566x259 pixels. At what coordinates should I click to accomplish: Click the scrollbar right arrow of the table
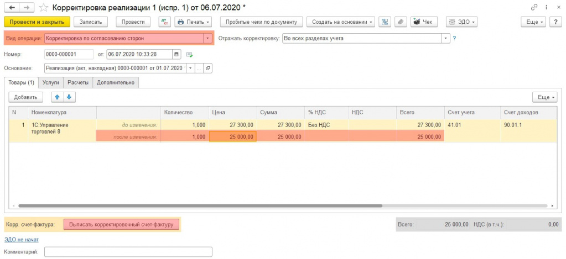click(x=553, y=205)
